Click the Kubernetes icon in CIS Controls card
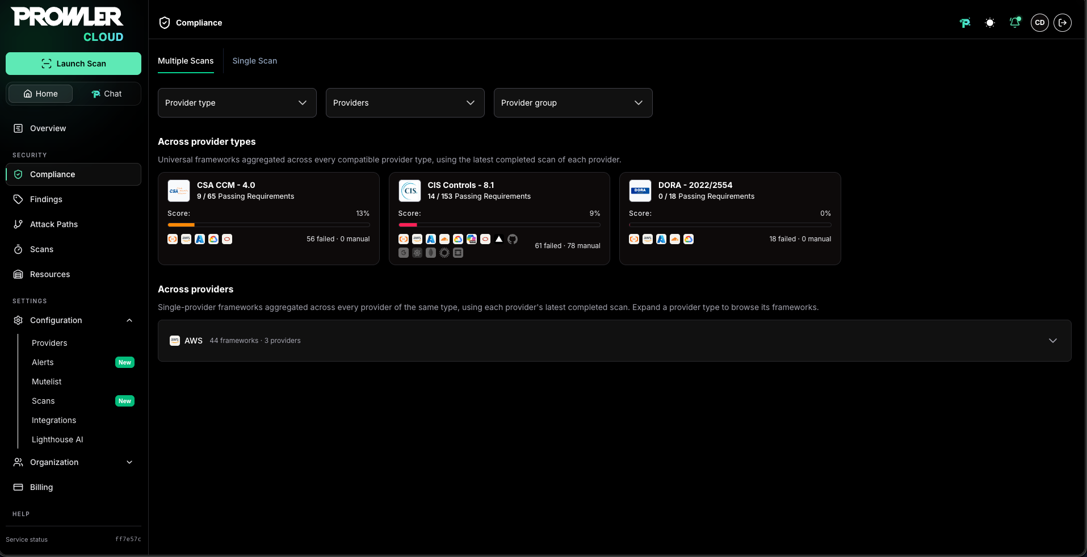Screen dimensions: 1087x557 click(417, 253)
